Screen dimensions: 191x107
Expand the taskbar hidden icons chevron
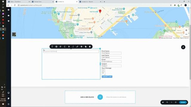[4, 84]
